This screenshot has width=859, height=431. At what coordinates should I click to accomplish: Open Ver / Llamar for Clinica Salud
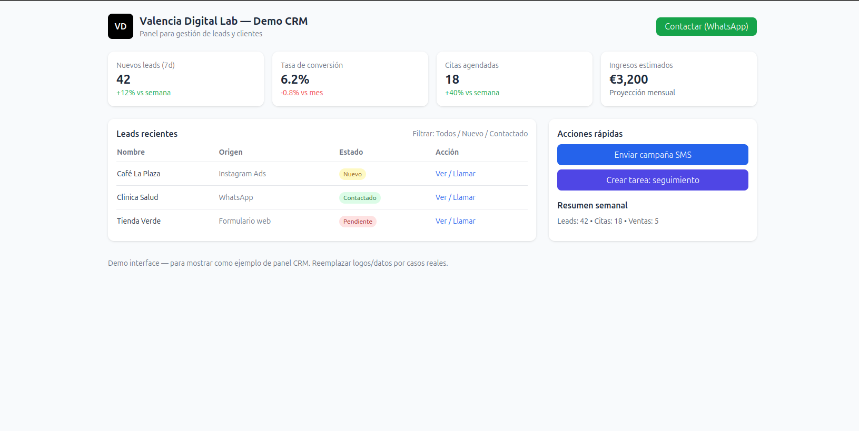[x=455, y=197]
